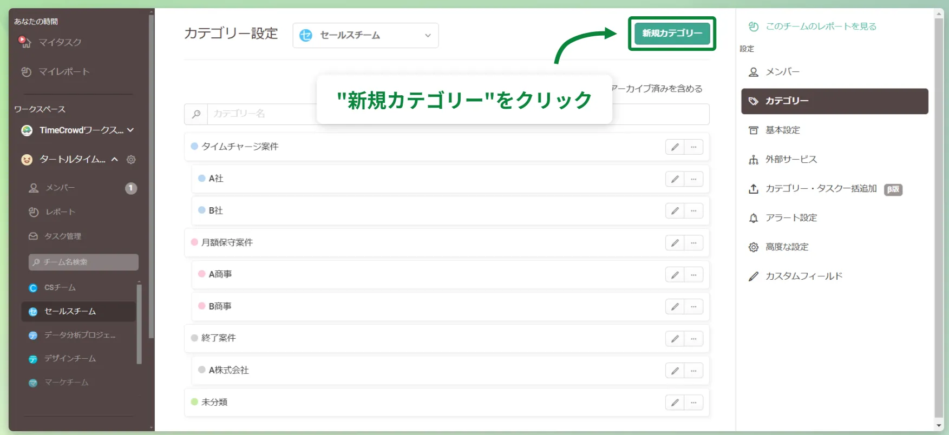
Task: Open the セールスチーム team dropdown
Action: tap(365, 36)
